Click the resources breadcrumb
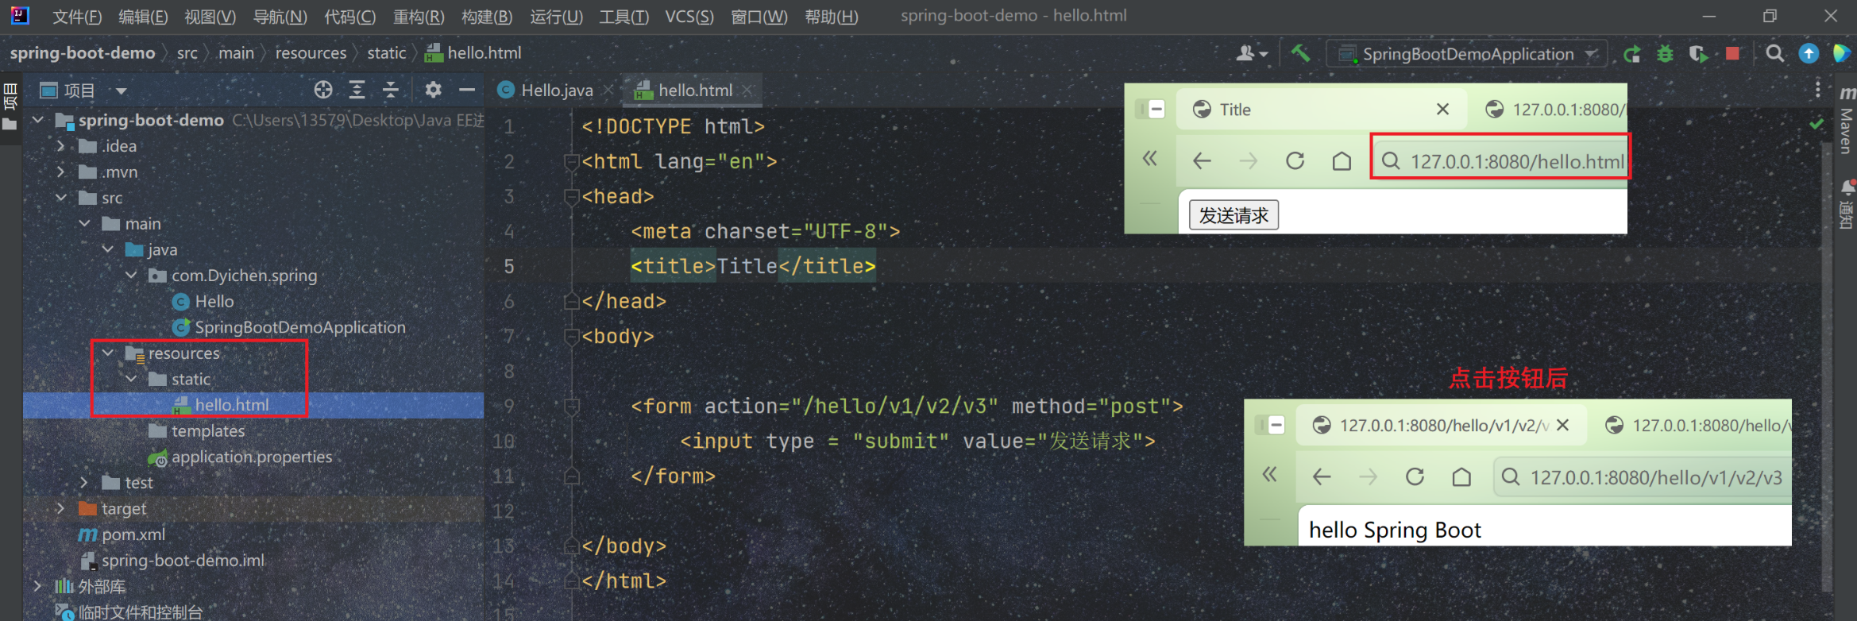 coord(311,53)
